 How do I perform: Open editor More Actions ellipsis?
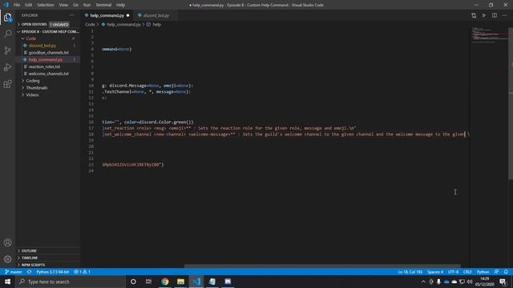505,15
